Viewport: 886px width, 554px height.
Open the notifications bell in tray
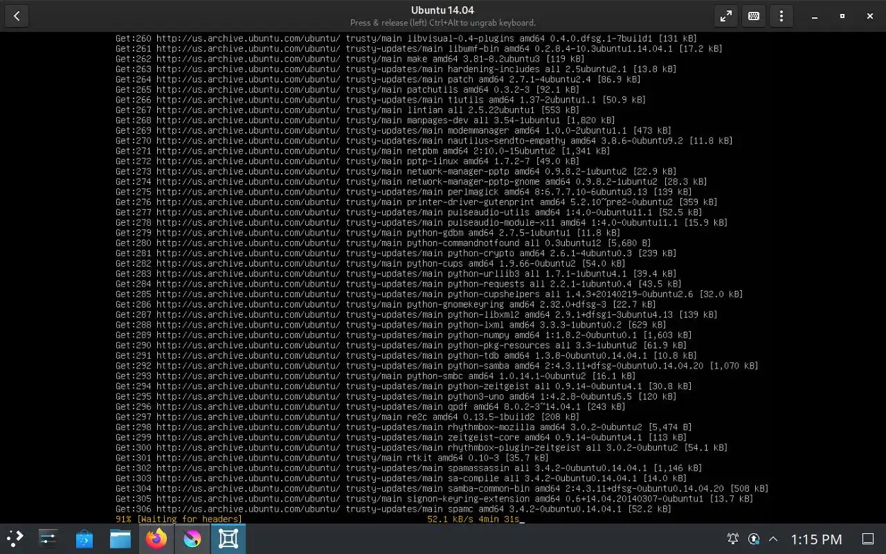click(732, 539)
